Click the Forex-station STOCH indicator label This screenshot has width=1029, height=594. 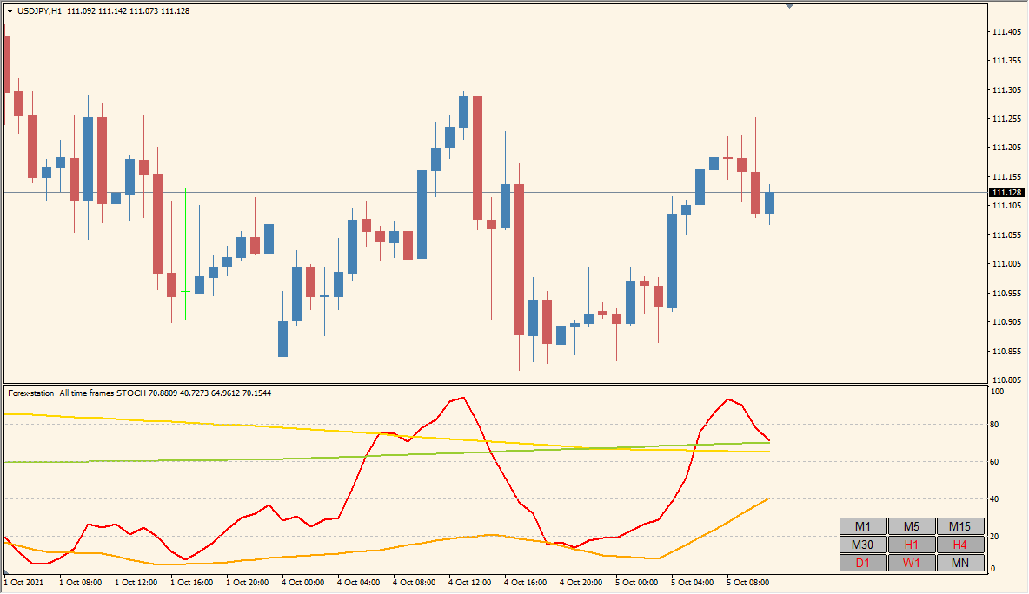coord(139,393)
